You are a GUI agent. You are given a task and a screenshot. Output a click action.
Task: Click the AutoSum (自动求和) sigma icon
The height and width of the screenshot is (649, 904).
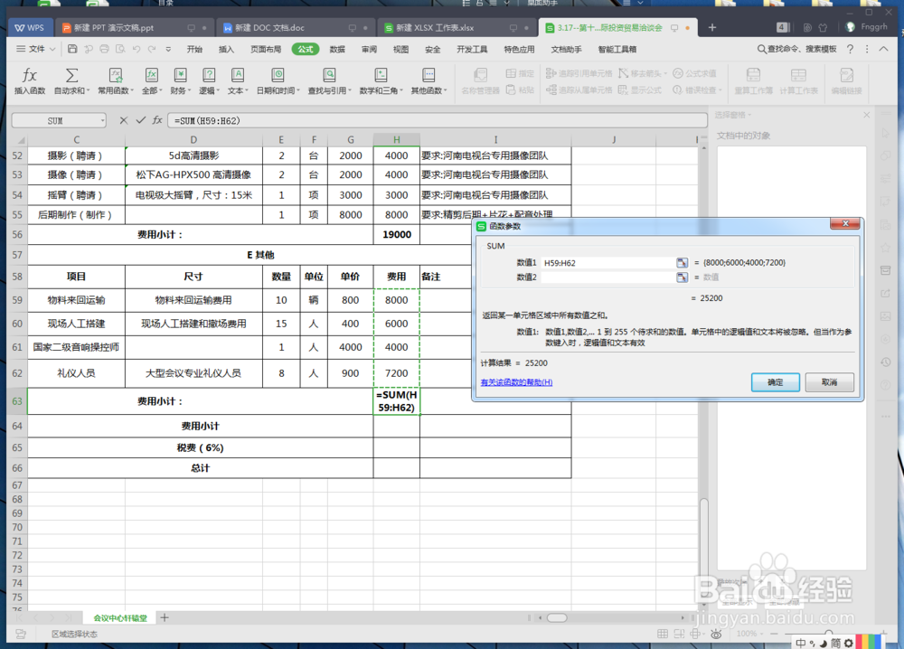tap(71, 76)
